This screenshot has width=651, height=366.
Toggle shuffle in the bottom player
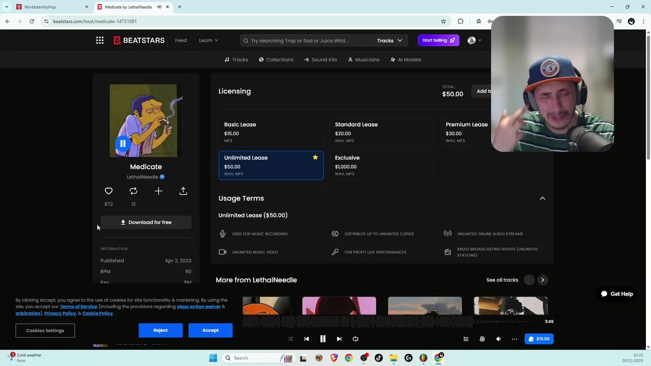(290, 339)
